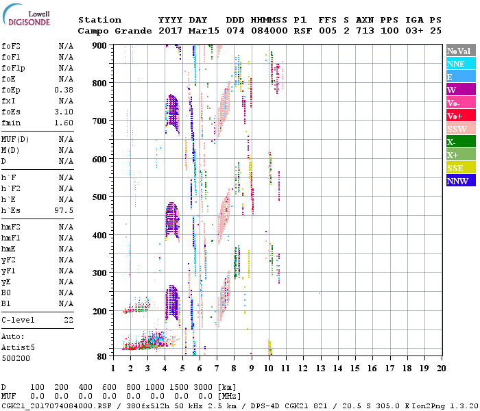Click the 10 MHz frequency axis tick
This screenshot has height=411, width=480.
click(x=269, y=368)
